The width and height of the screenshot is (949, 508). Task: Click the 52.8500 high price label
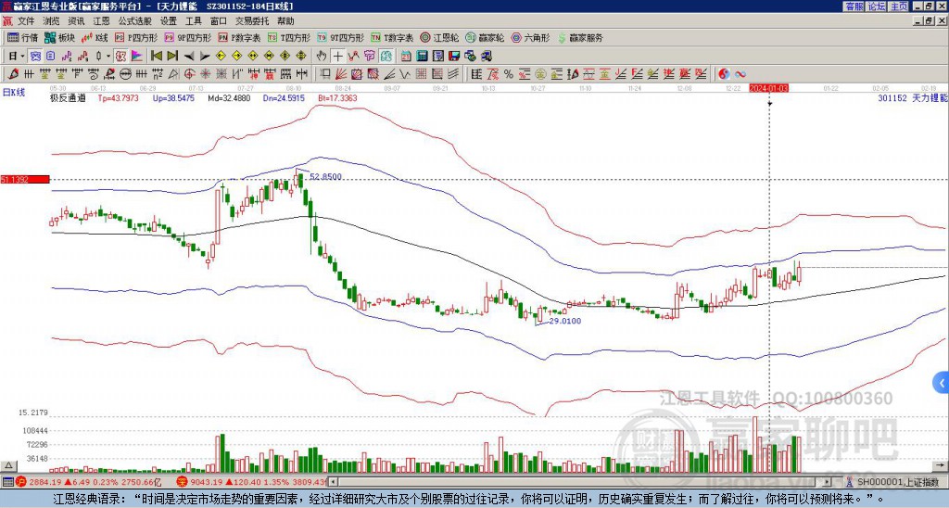(x=325, y=177)
